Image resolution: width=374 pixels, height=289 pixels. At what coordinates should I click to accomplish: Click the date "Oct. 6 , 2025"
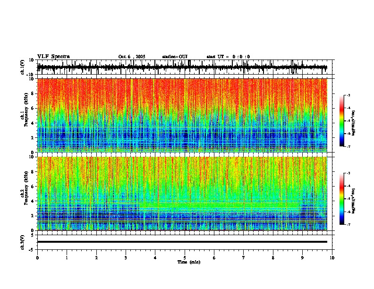point(132,57)
